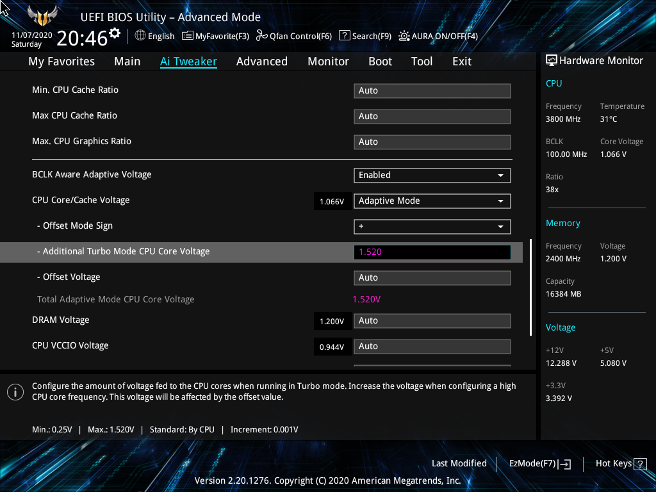The height and width of the screenshot is (492, 656).
Task: Open the BCLK Aware Adaptive Voltage dropdown
Action: point(432,176)
